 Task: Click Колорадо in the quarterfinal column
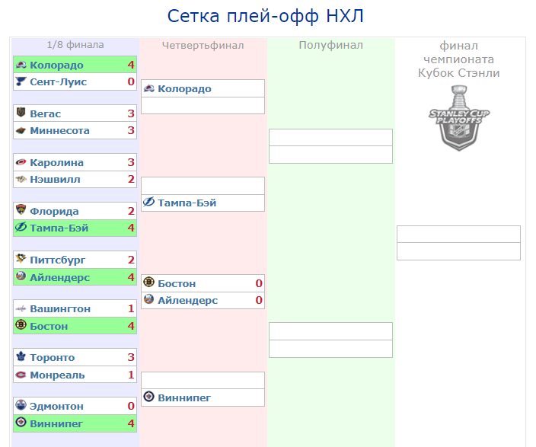pos(184,88)
